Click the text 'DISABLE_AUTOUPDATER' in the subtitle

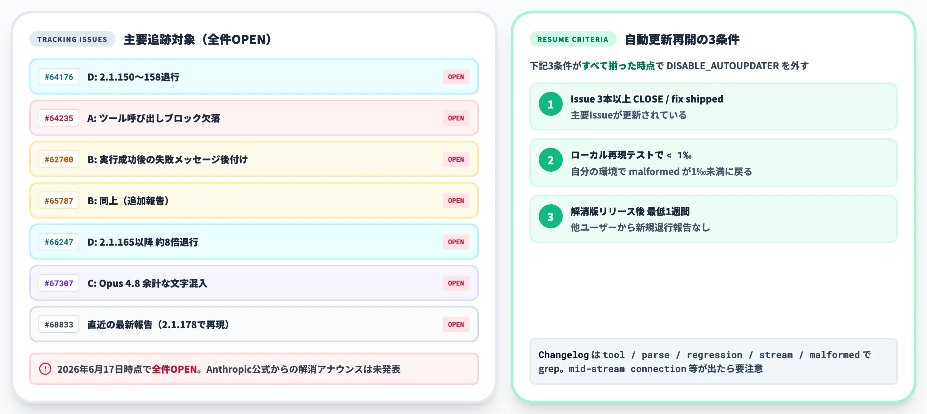pyautogui.click(x=723, y=66)
